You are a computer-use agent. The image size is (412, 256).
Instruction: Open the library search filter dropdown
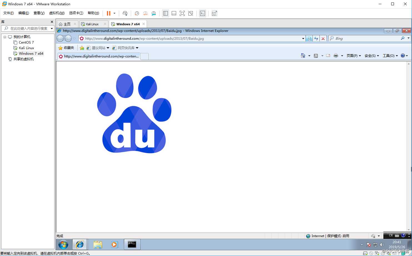tap(52, 29)
